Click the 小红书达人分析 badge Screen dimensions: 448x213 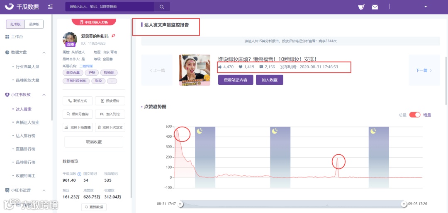tap(94, 22)
